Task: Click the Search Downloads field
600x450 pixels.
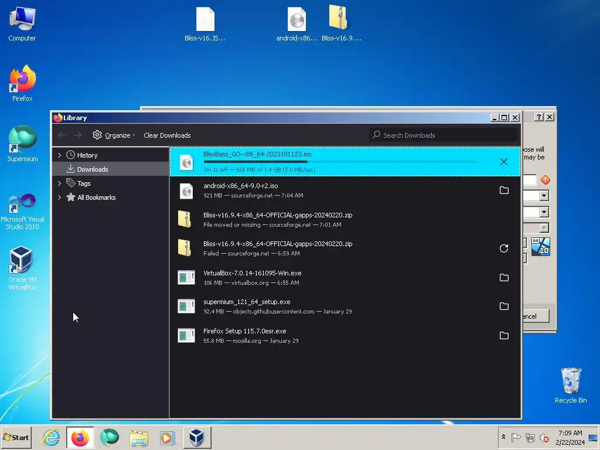Action: 443,135
